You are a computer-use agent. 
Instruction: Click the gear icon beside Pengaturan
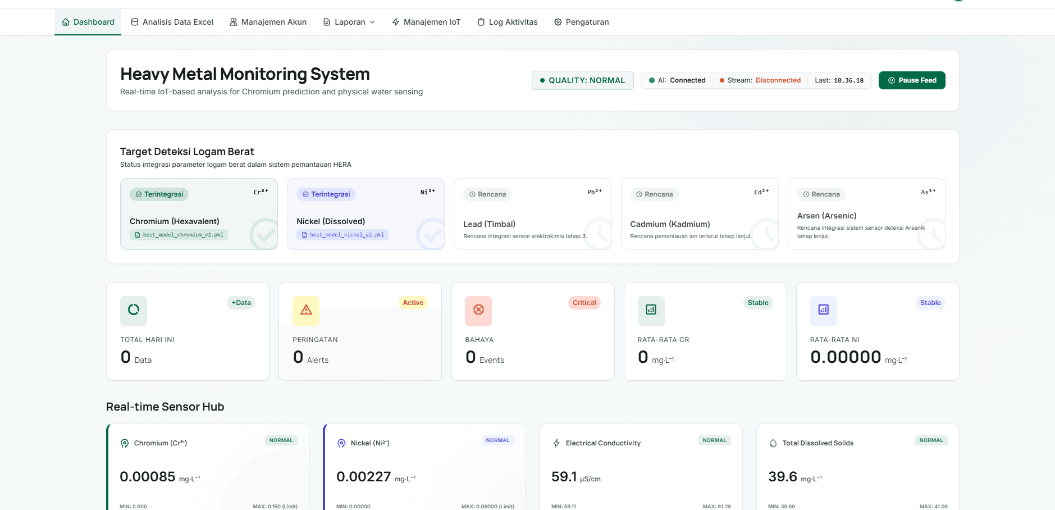click(558, 22)
